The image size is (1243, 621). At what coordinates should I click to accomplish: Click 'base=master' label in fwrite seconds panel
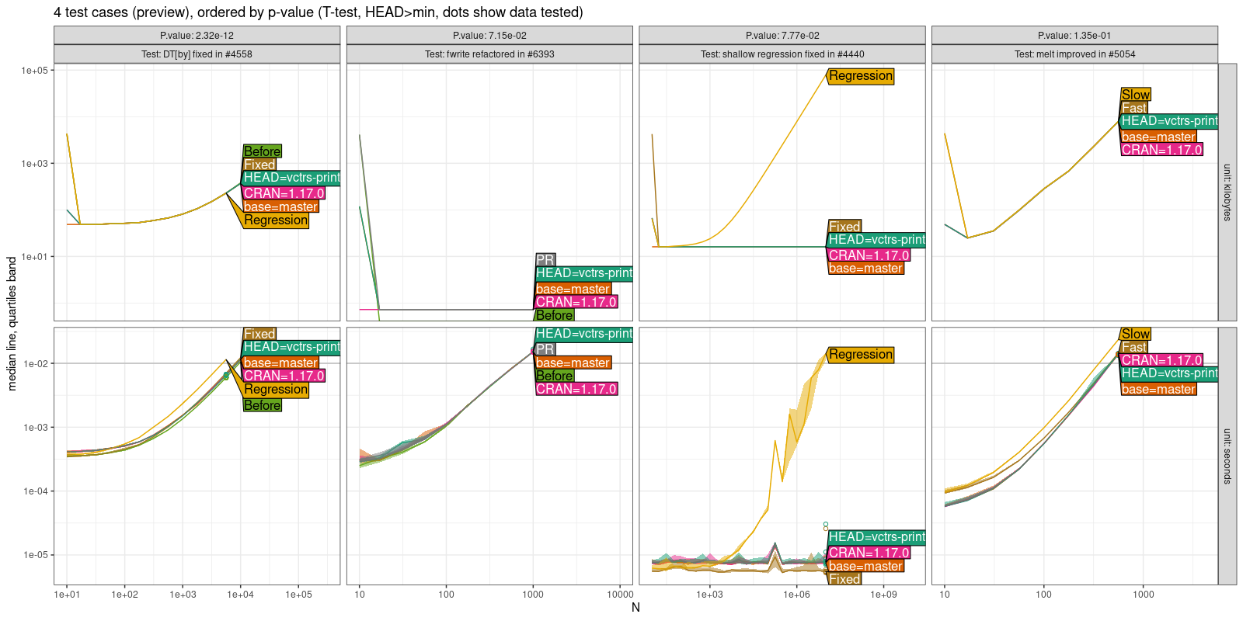(x=573, y=363)
